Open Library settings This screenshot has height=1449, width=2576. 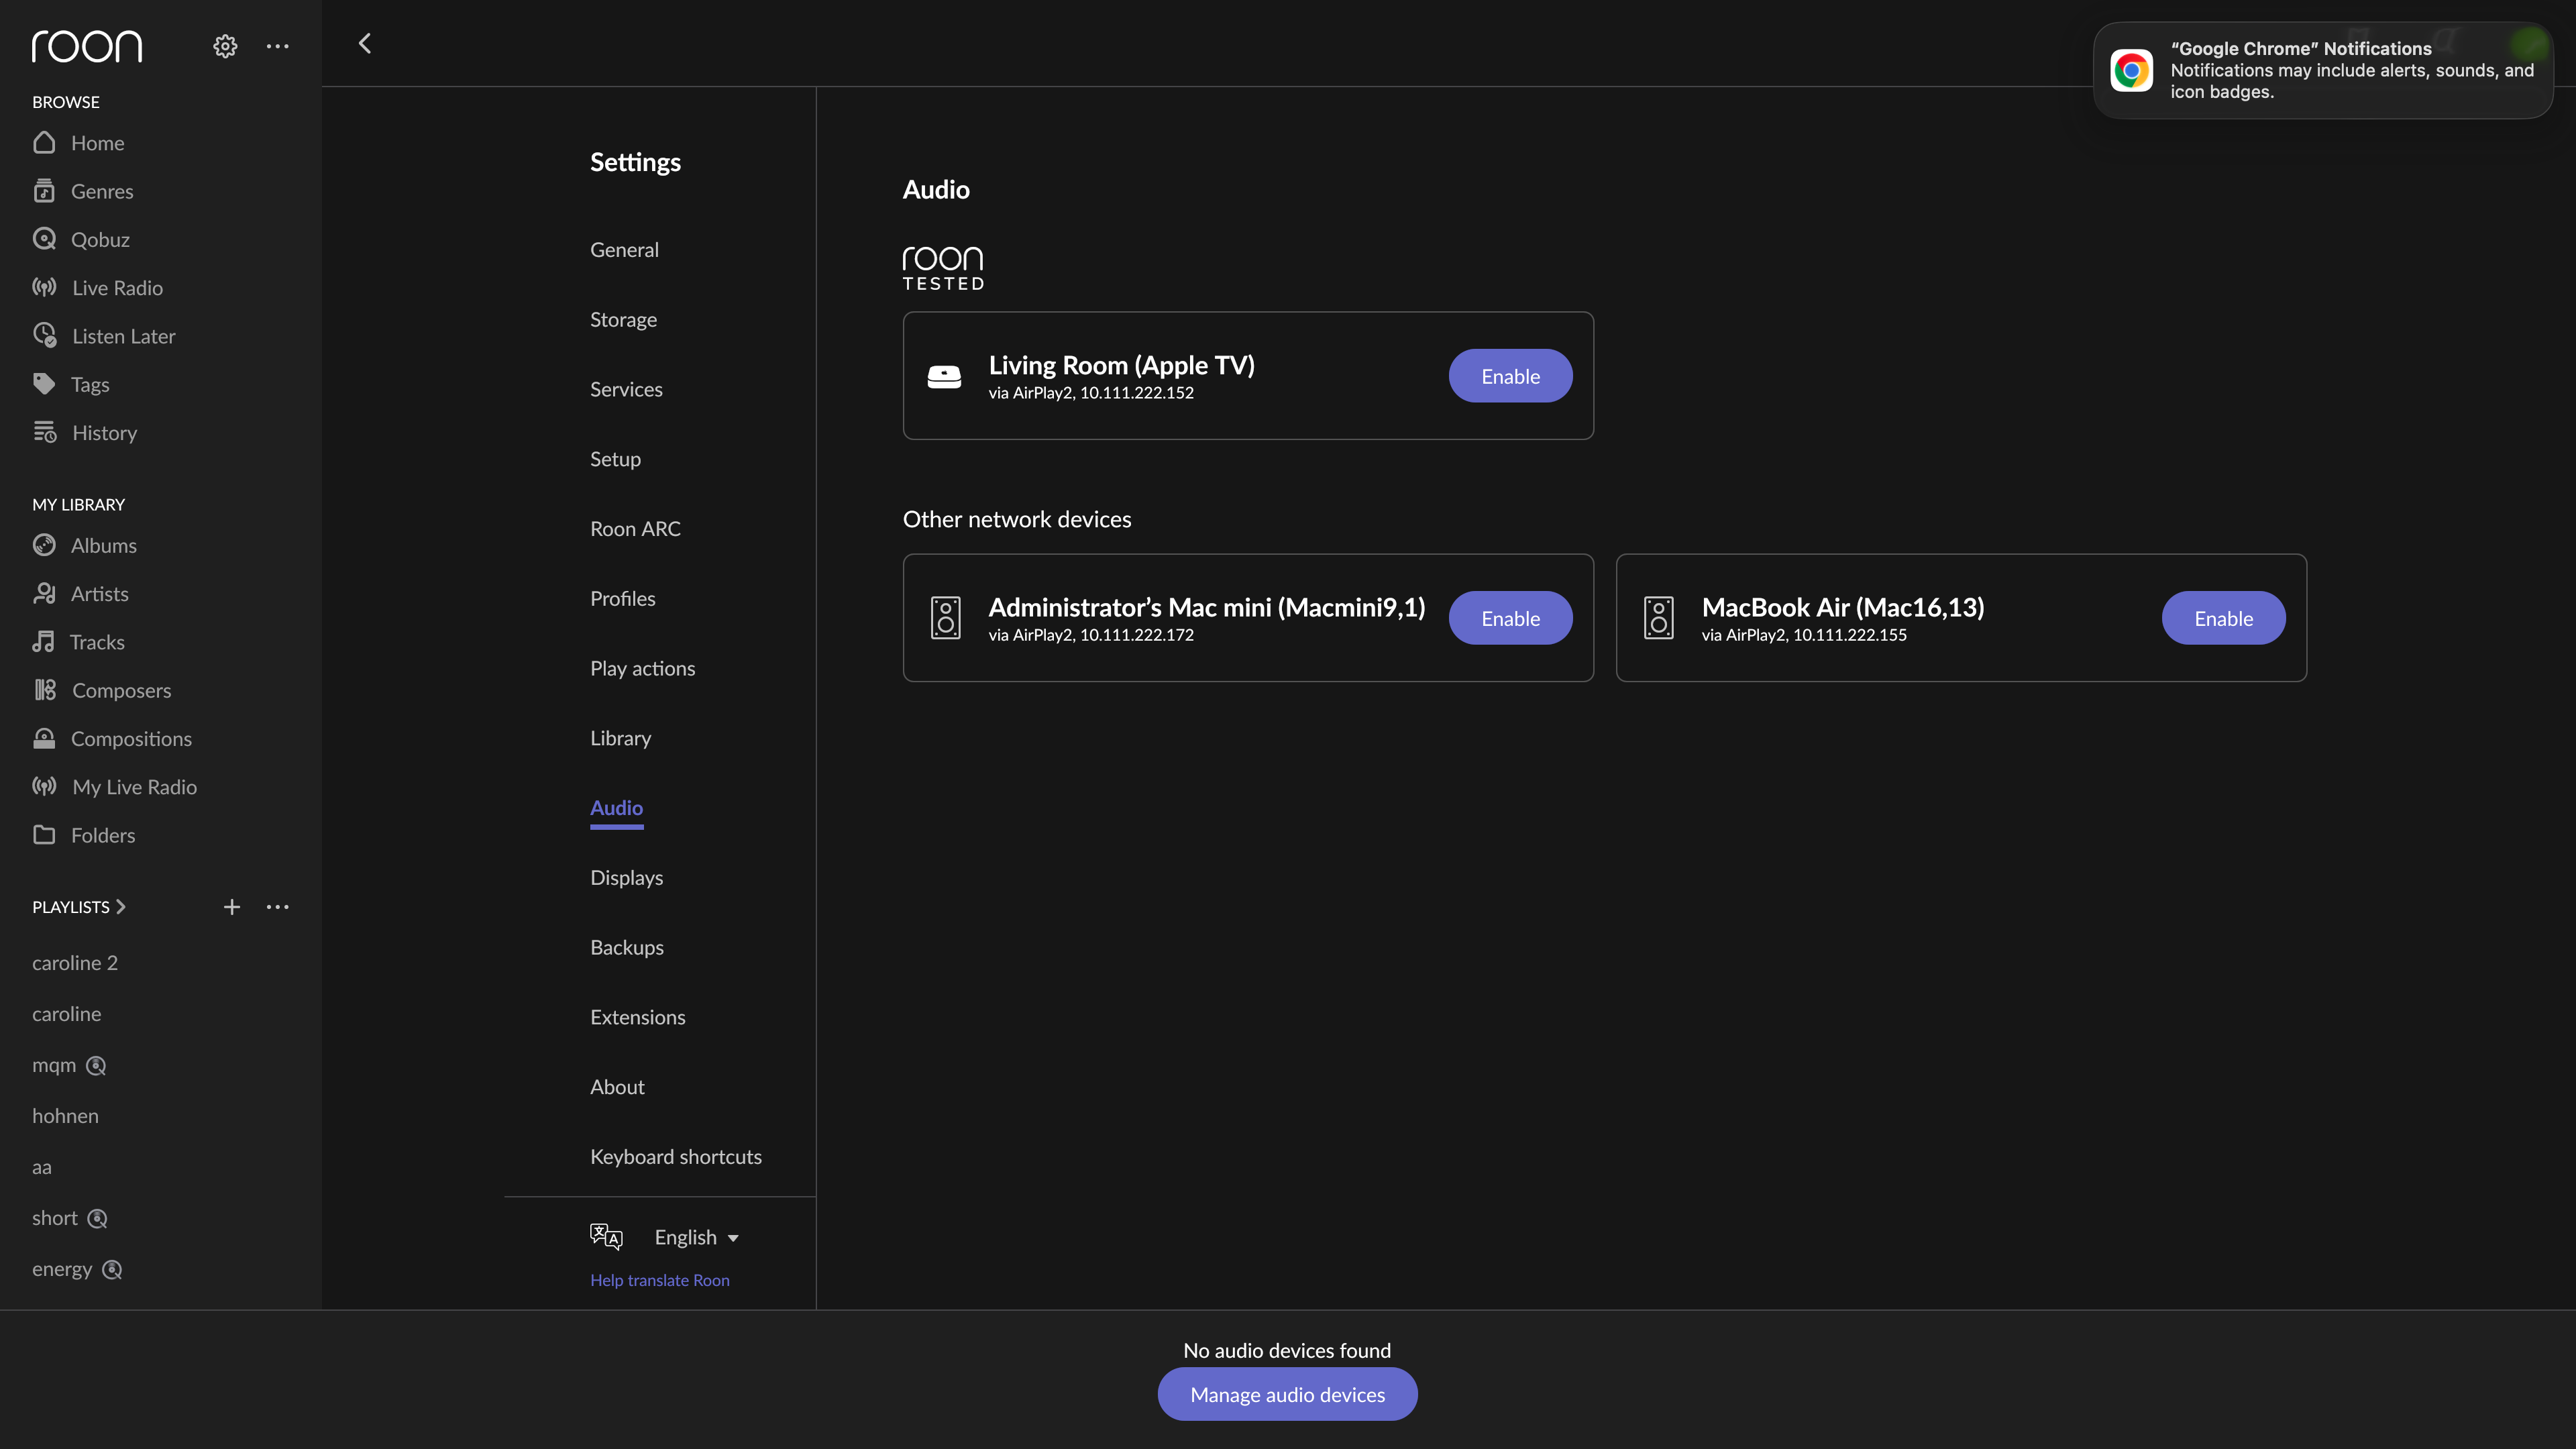click(620, 738)
